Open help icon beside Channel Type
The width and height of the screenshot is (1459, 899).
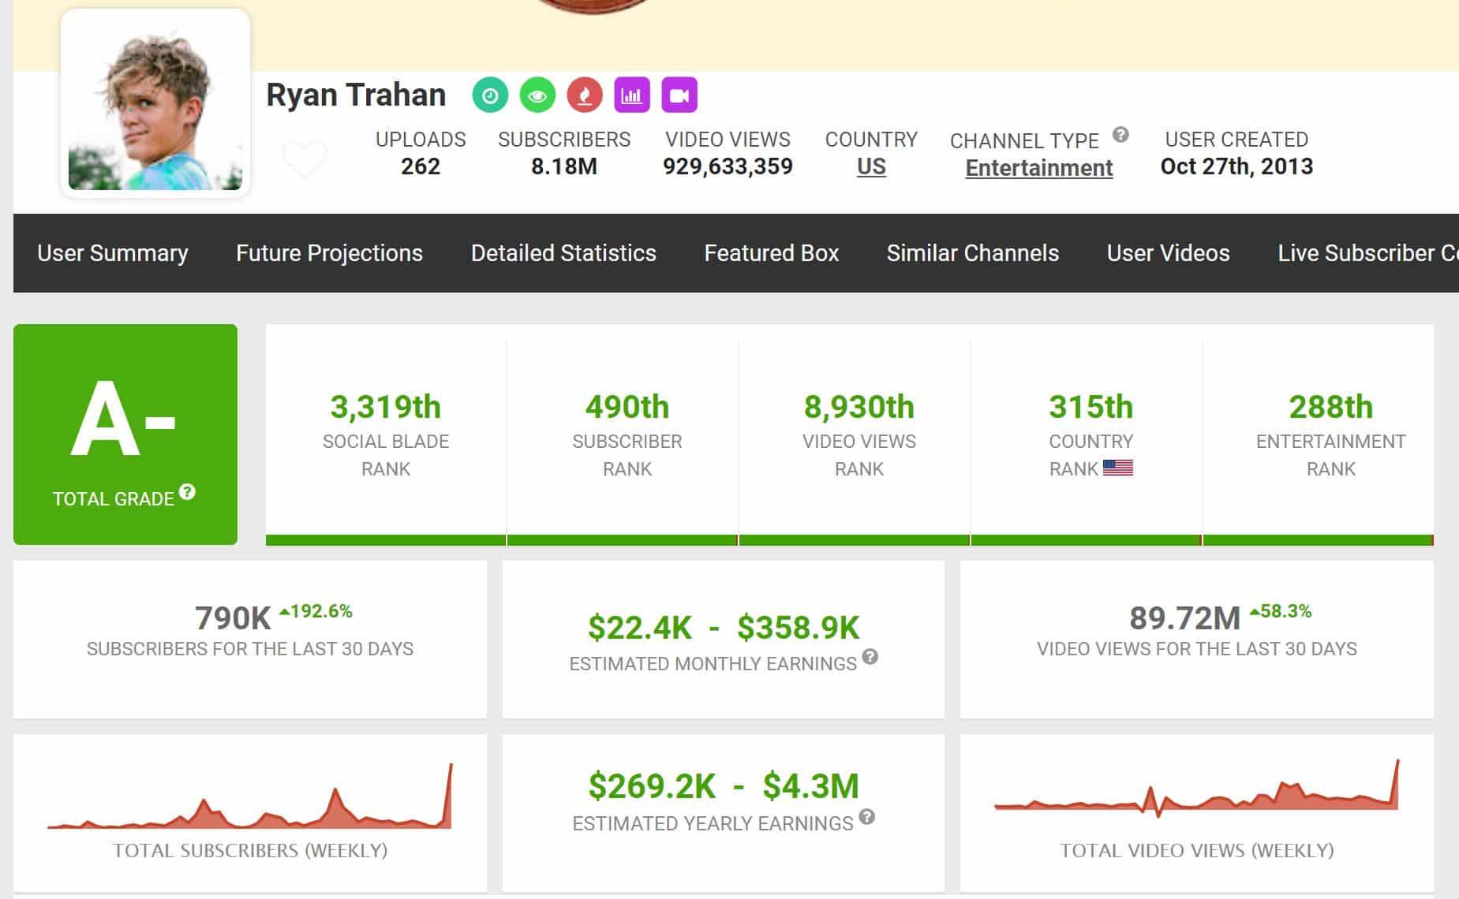coord(1120,134)
